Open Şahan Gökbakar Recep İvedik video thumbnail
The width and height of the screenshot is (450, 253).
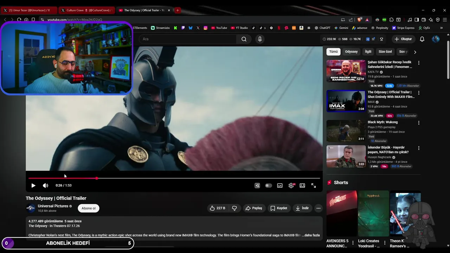pyautogui.click(x=346, y=71)
